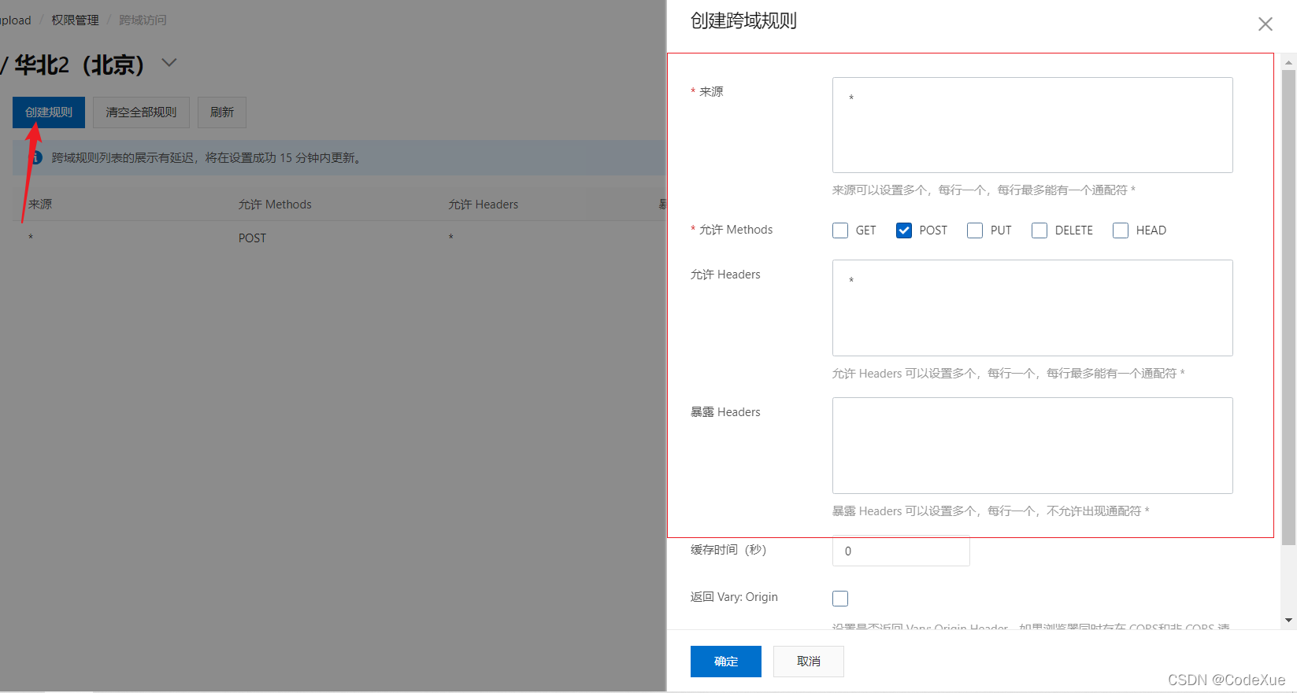Click the 缓存时间 (秒) input field

coord(901,551)
